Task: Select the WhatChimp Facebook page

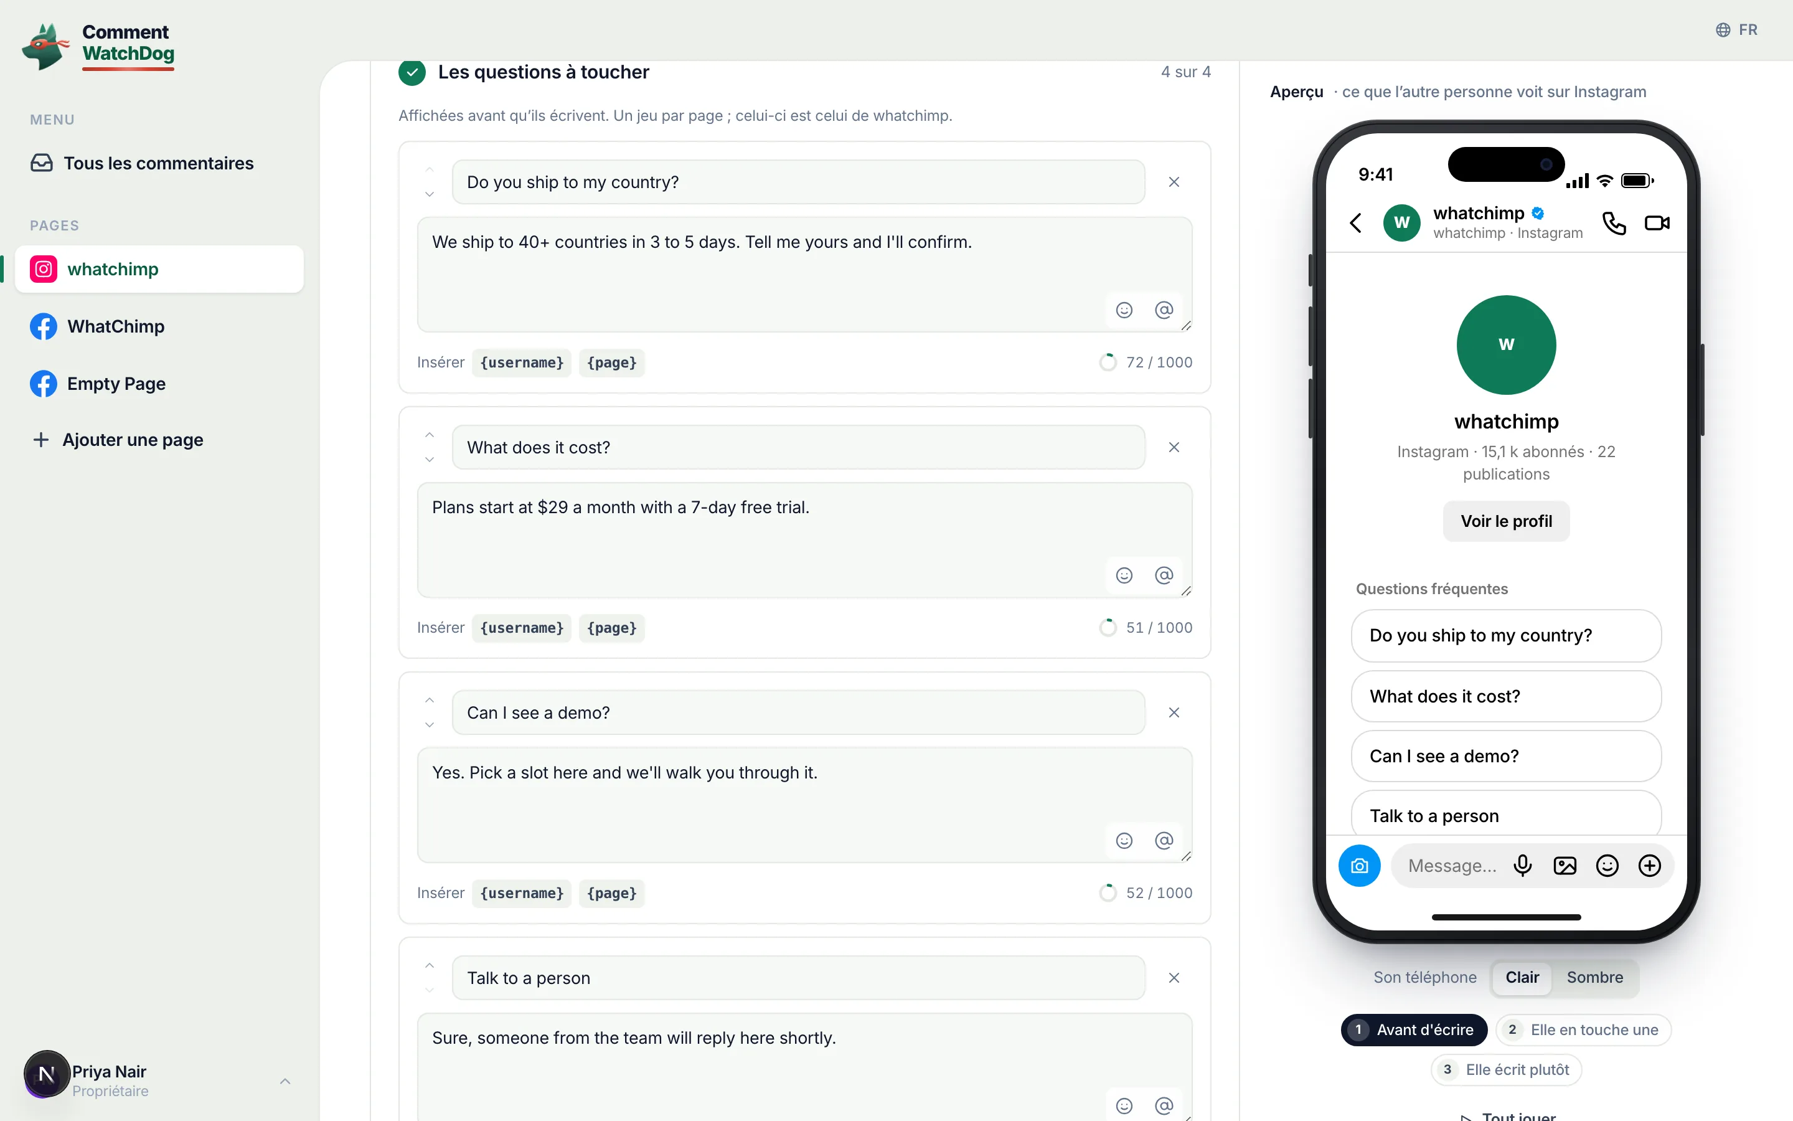Action: coord(159,326)
